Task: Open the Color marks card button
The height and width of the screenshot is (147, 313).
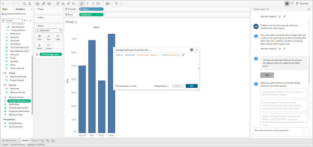Action: [x=39, y=37]
